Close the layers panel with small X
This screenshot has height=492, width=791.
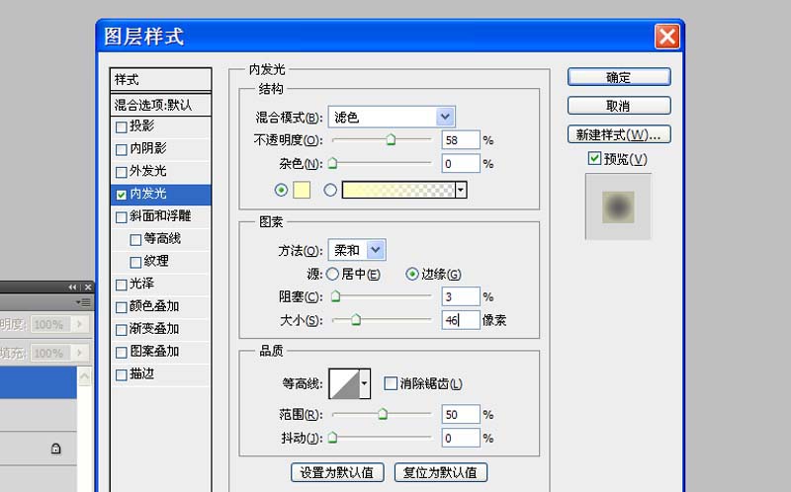coord(88,287)
